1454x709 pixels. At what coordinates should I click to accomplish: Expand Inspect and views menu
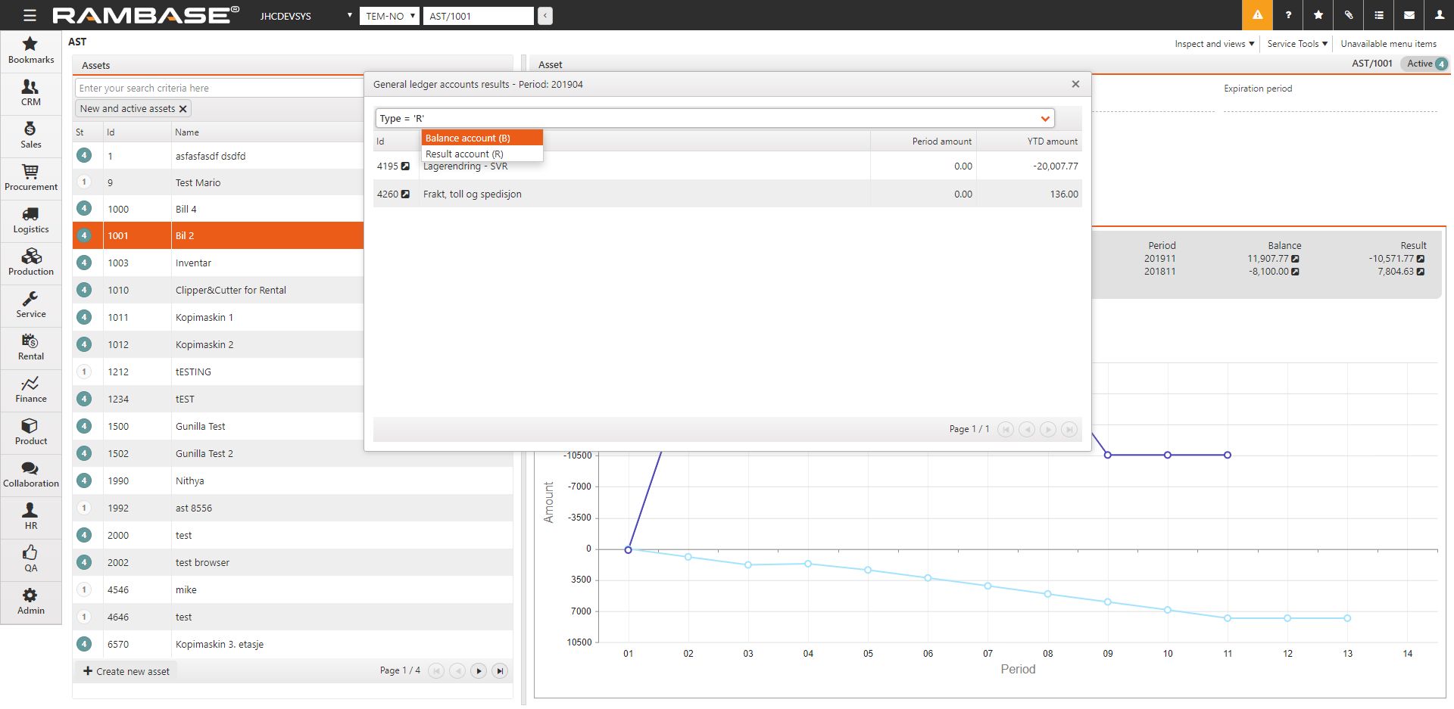(1214, 44)
